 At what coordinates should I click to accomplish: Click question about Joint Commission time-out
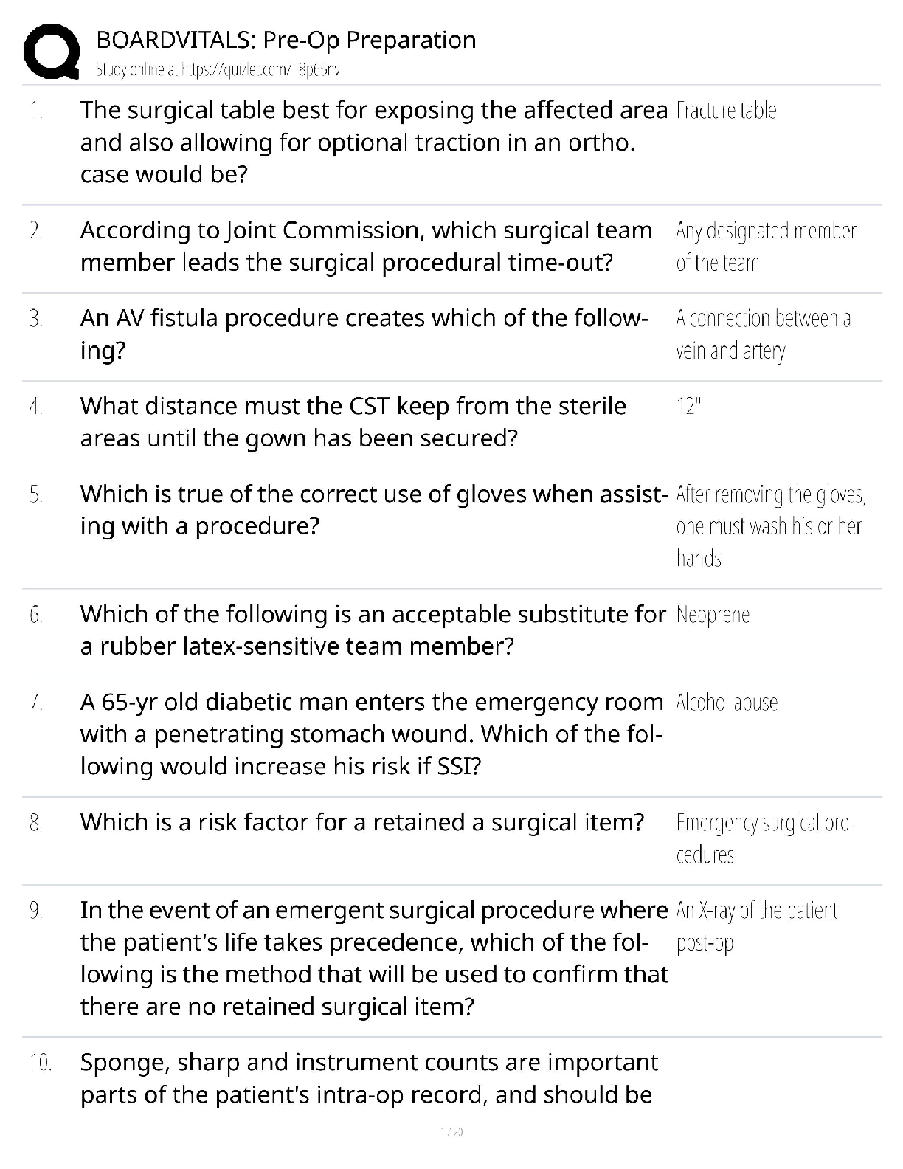(366, 246)
